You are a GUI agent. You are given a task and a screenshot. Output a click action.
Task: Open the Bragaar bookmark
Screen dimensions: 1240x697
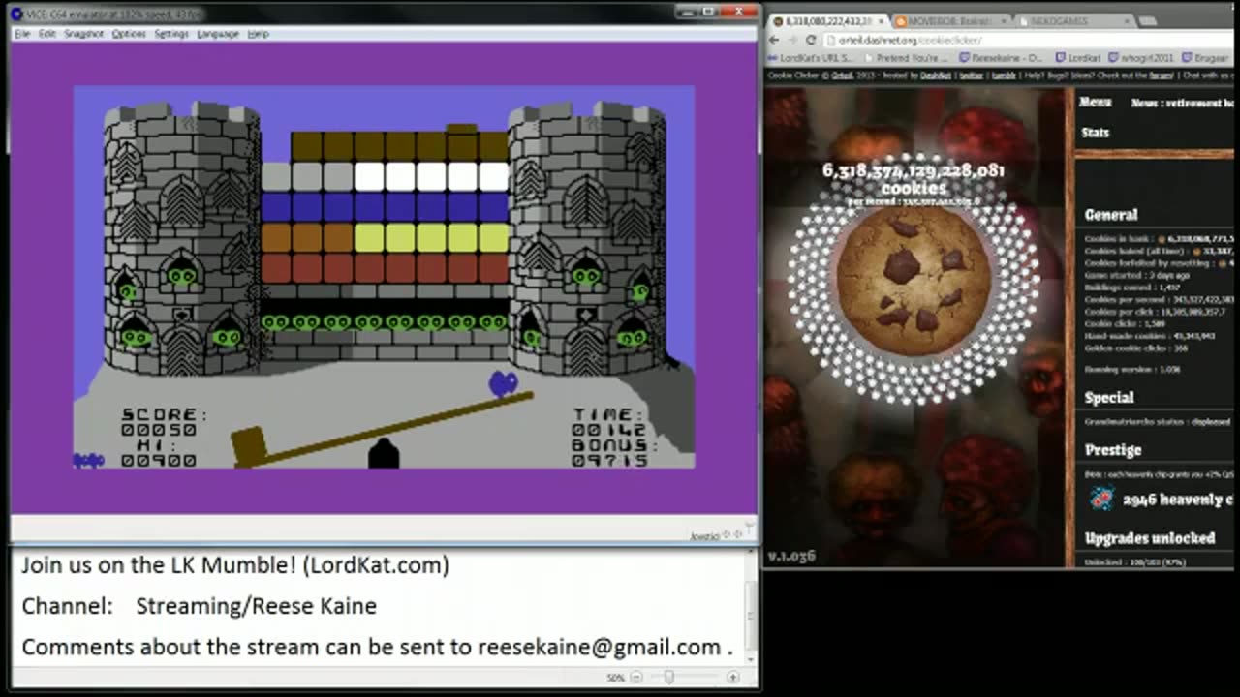(1205, 58)
